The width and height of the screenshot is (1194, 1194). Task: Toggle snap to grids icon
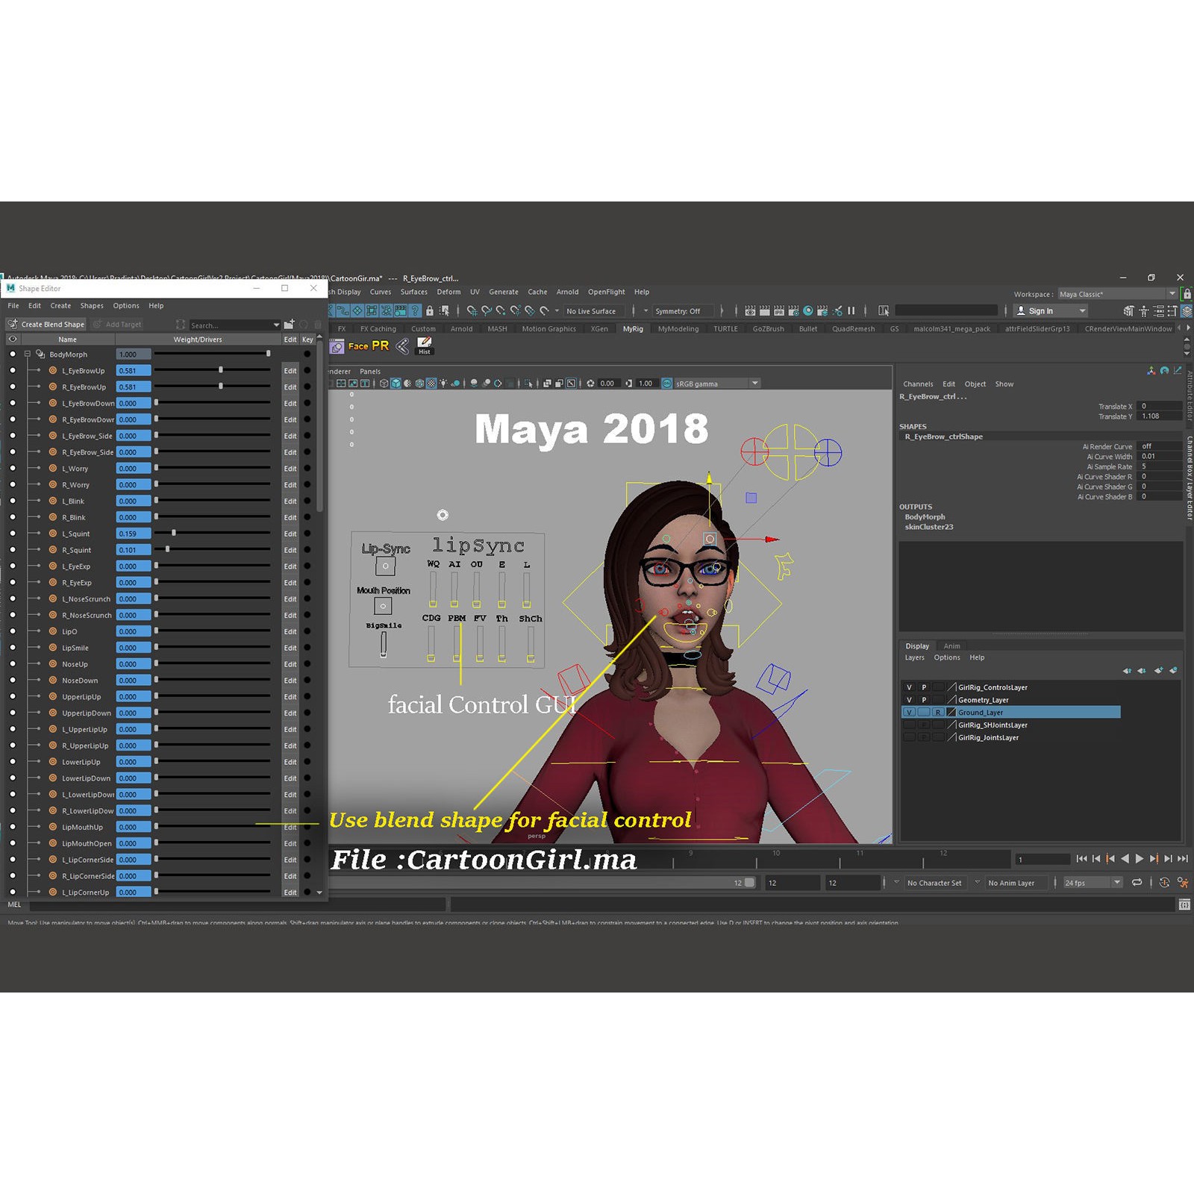472,310
